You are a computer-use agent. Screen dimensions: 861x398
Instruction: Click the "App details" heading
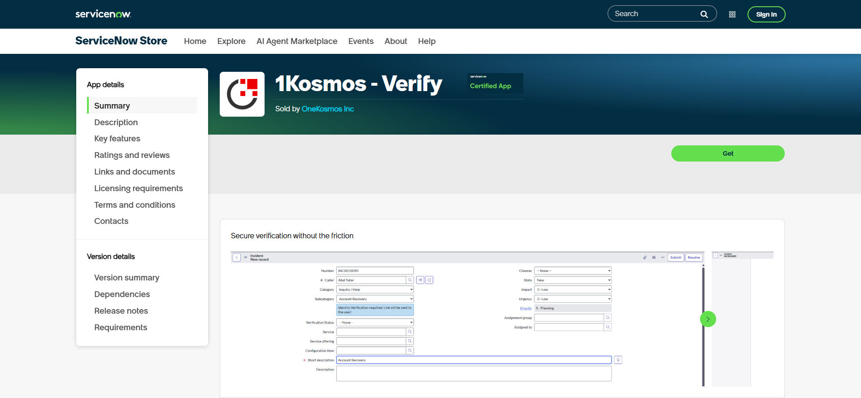coord(105,85)
